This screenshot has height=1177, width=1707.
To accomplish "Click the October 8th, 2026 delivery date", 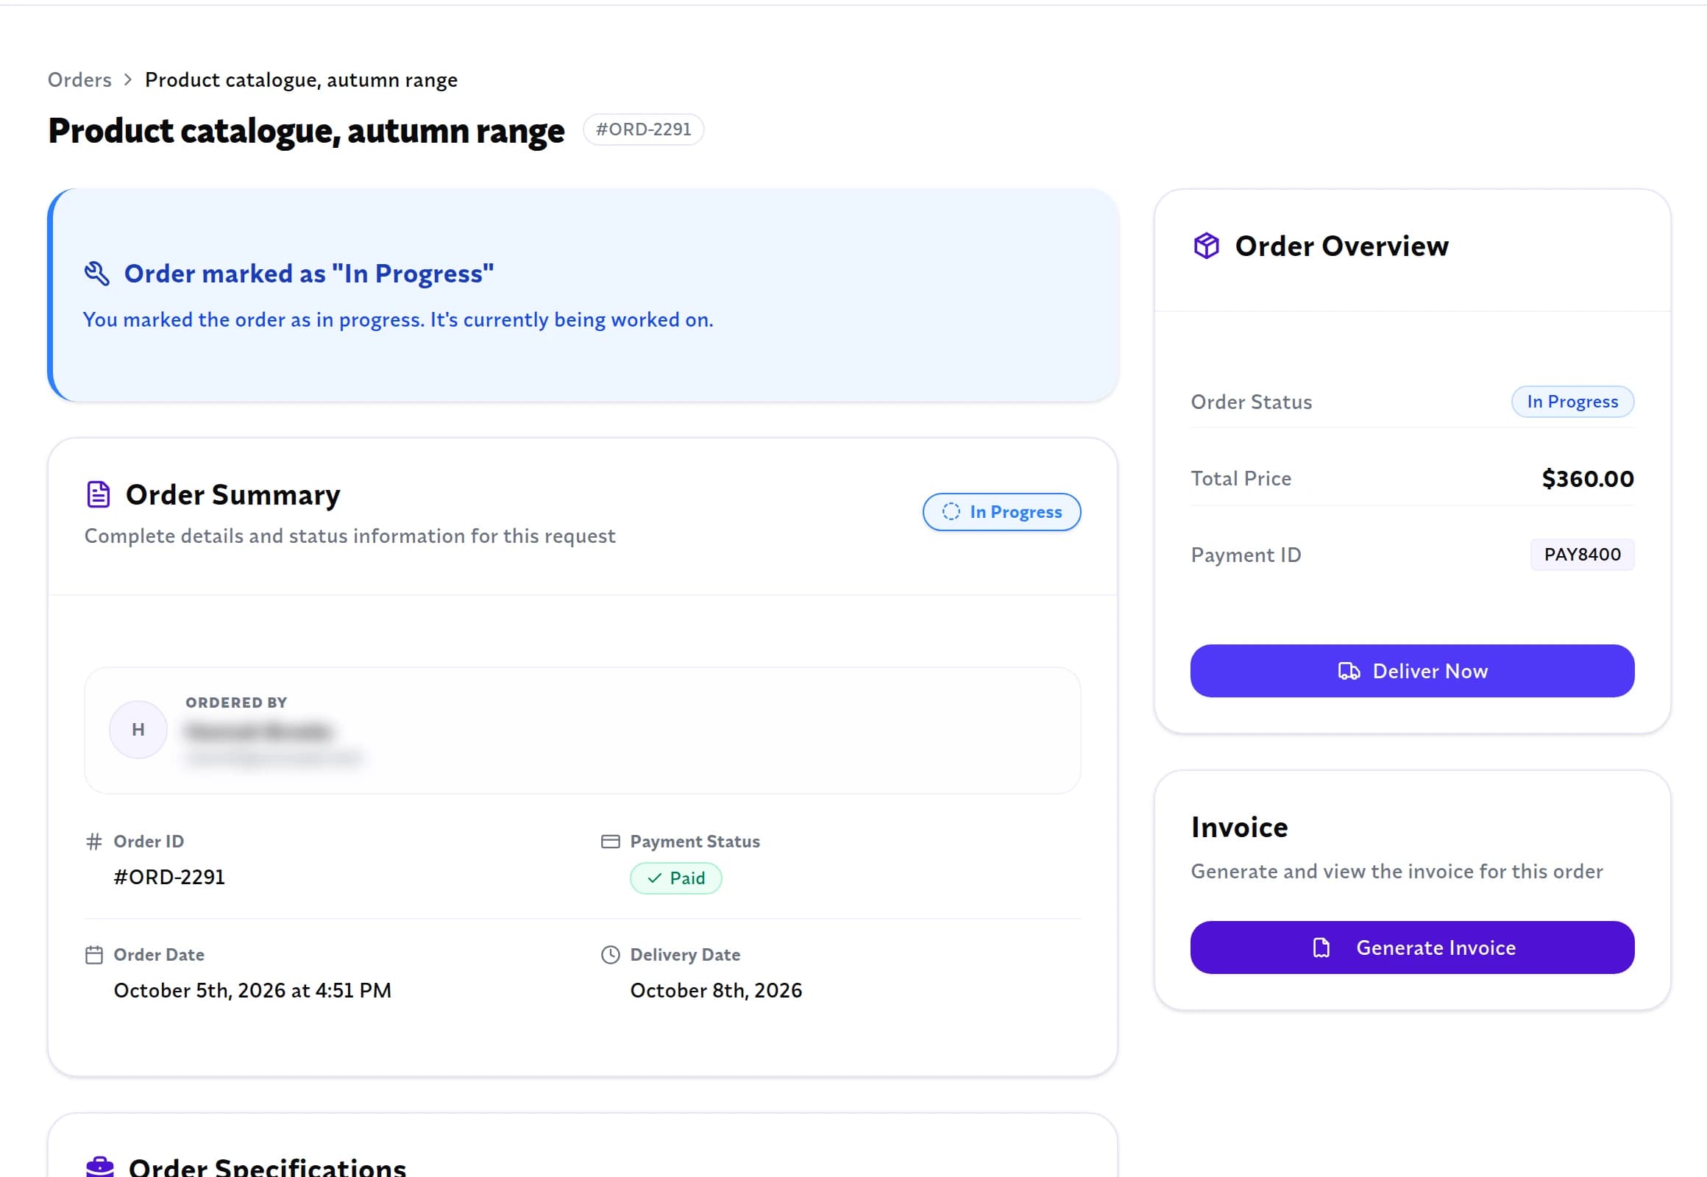I will click(716, 990).
